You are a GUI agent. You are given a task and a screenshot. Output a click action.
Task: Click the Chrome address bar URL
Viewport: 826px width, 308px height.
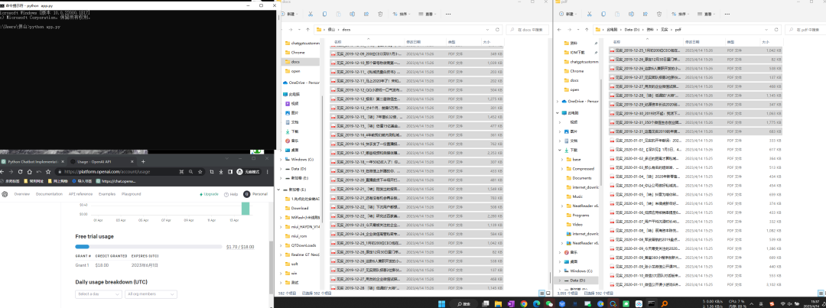(x=108, y=172)
